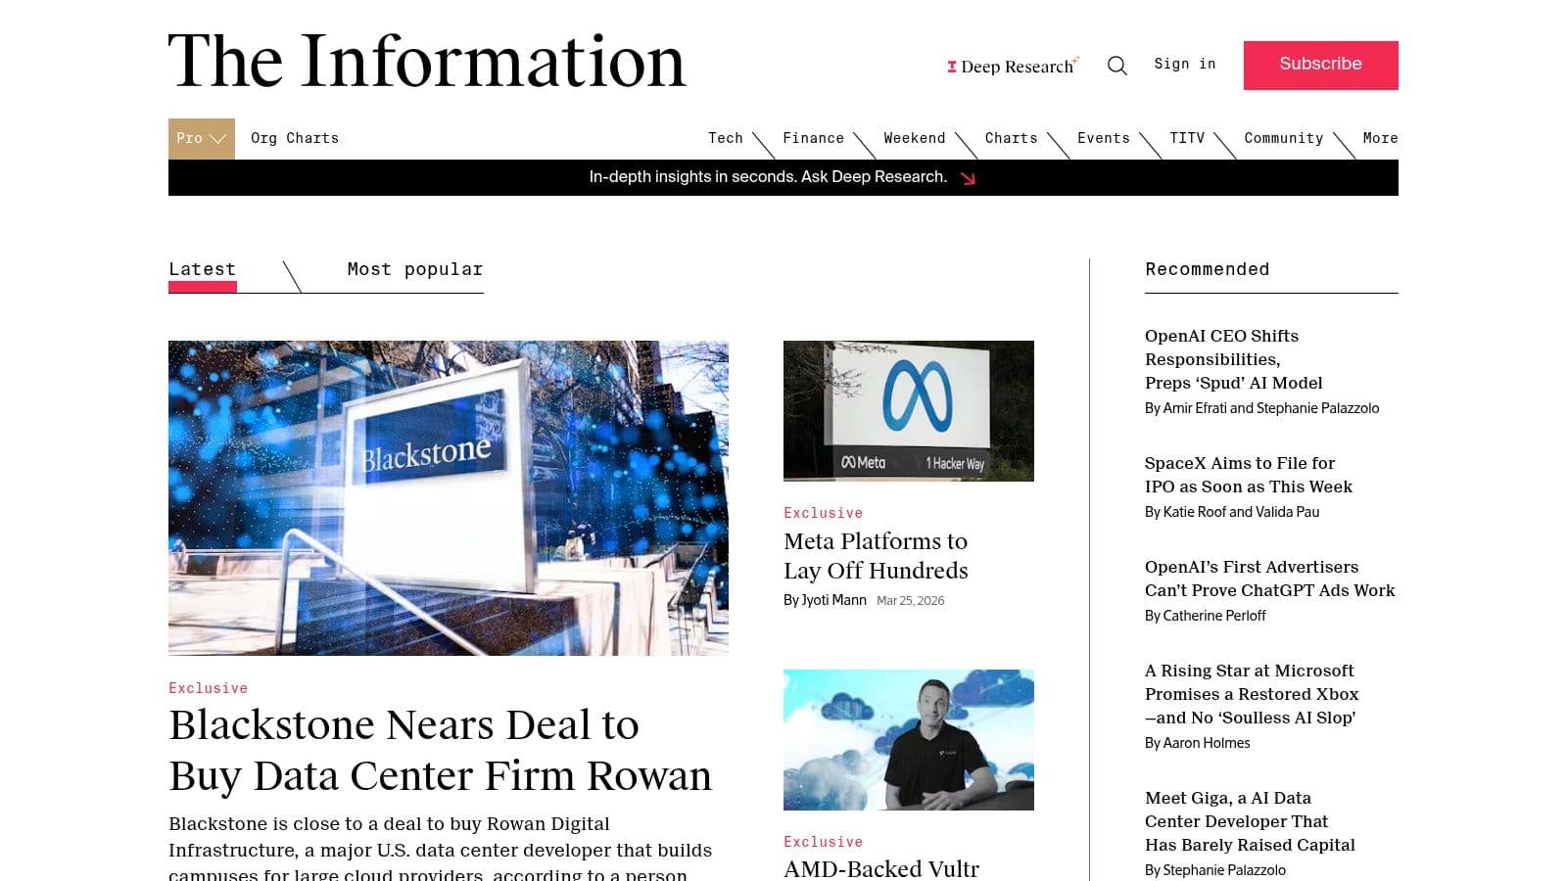
Task: Open SpaceX Aims to File for IPO article
Action: coord(1249,475)
